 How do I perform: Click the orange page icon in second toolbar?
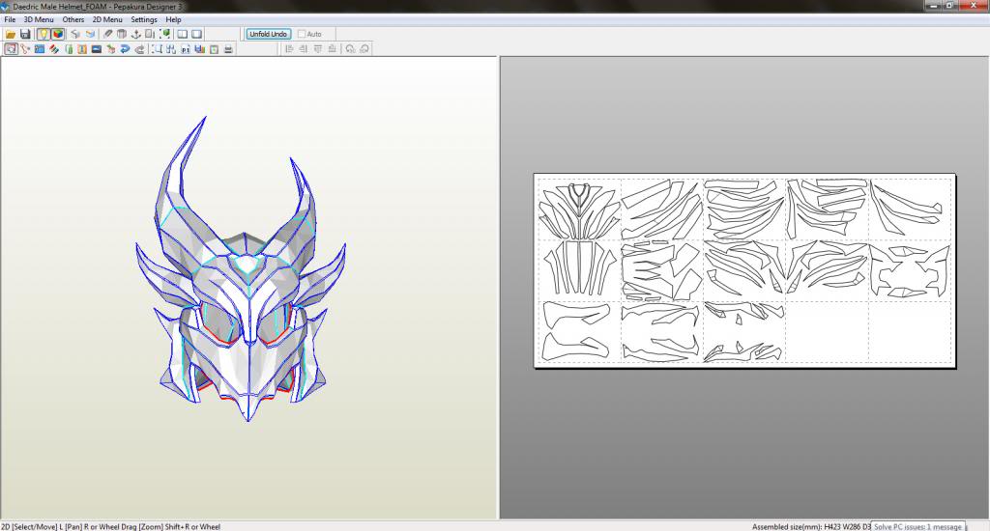[x=82, y=49]
